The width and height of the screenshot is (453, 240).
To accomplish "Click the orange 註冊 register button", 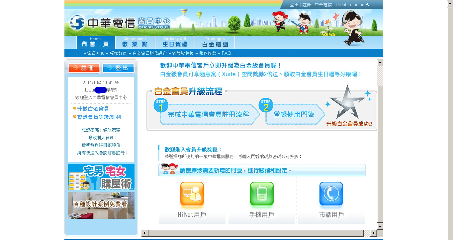I will (x=84, y=68).
